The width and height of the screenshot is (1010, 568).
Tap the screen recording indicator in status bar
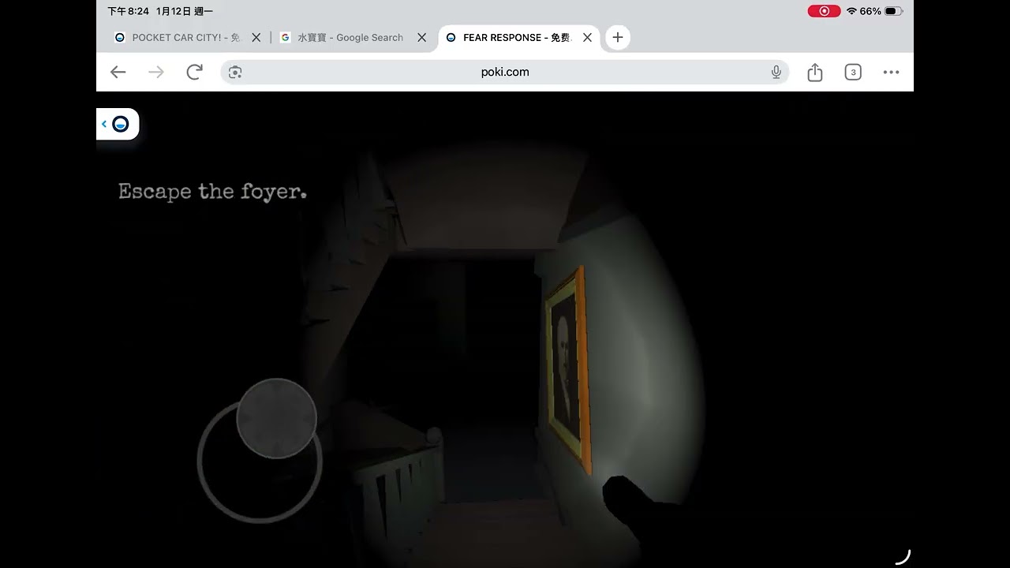[824, 11]
